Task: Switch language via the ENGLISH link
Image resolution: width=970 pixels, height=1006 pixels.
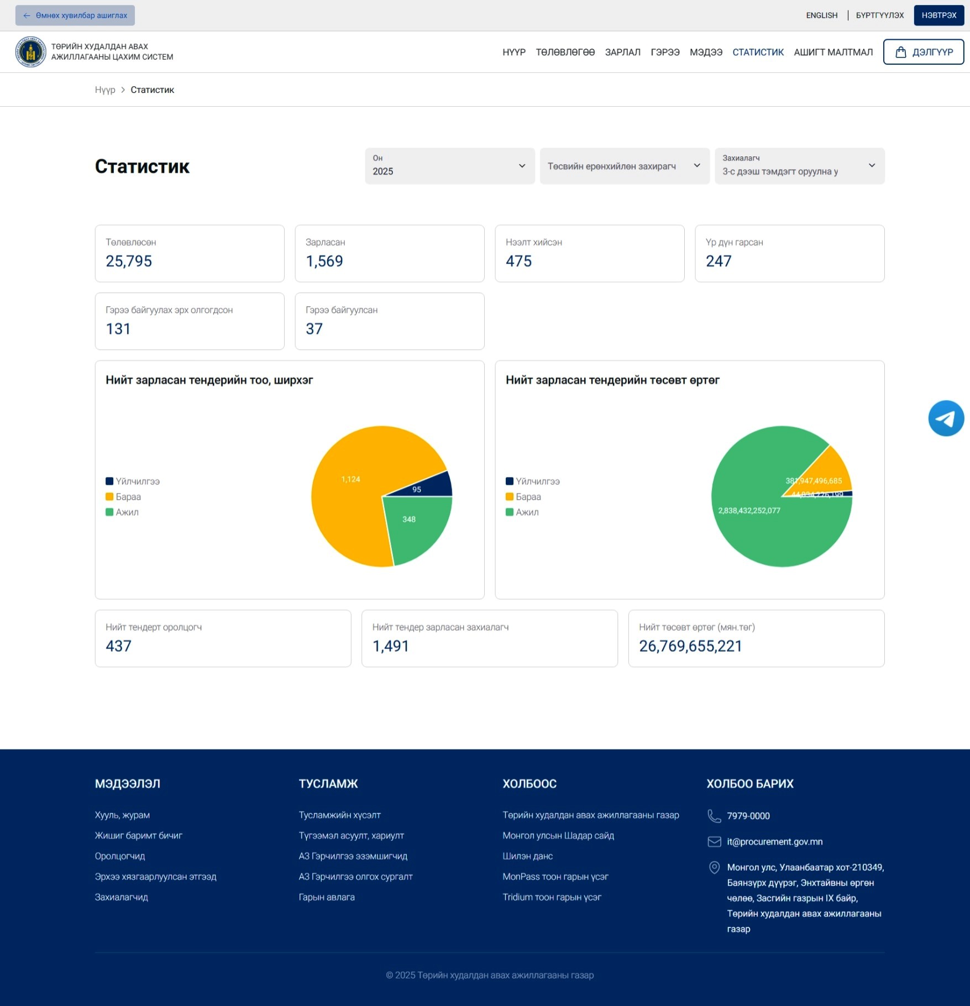Action: [x=821, y=15]
